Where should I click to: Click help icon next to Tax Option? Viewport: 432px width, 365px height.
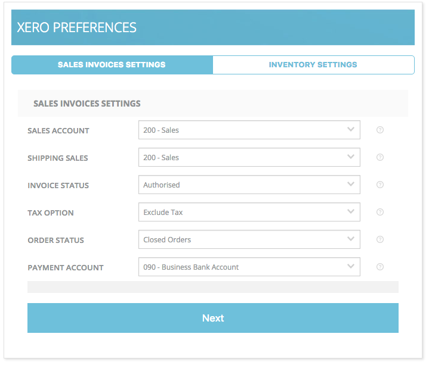[x=380, y=212]
